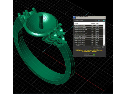Select the White Gold:14KW row
Image resolution: width=126 pixels, height=94 pixels.
pyautogui.click(x=88, y=31)
